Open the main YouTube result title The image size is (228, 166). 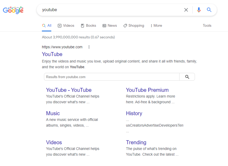[x=52, y=54]
